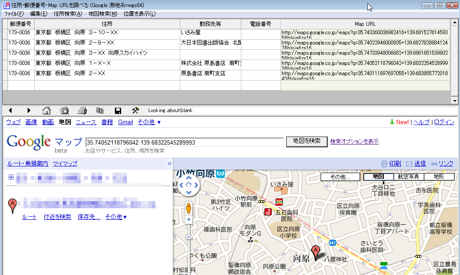The image size is (460, 275).
Task: Select the 向原スカイハイツ address cell
Action: pyautogui.click(x=107, y=55)
